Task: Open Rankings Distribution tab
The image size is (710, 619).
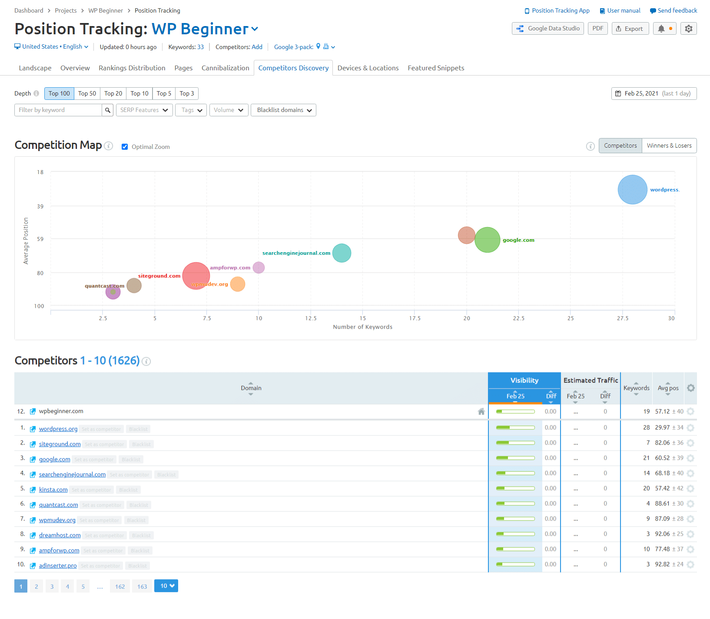Action: 132,68
